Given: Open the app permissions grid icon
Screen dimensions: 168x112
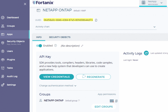Looking at the screenshot, I should (x=112, y=101).
